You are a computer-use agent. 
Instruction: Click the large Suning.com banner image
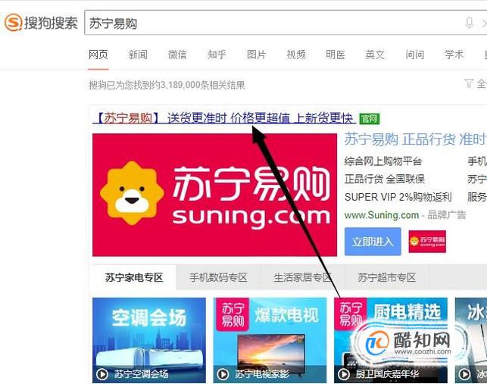(x=214, y=195)
